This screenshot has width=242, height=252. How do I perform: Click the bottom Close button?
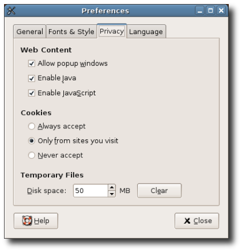coord(196,221)
